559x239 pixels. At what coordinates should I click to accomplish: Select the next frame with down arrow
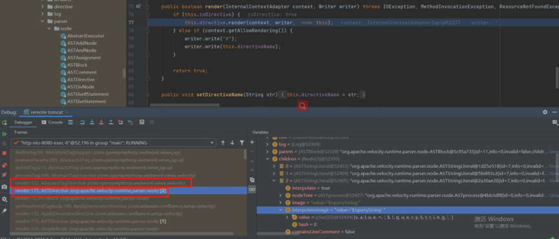click(x=232, y=143)
